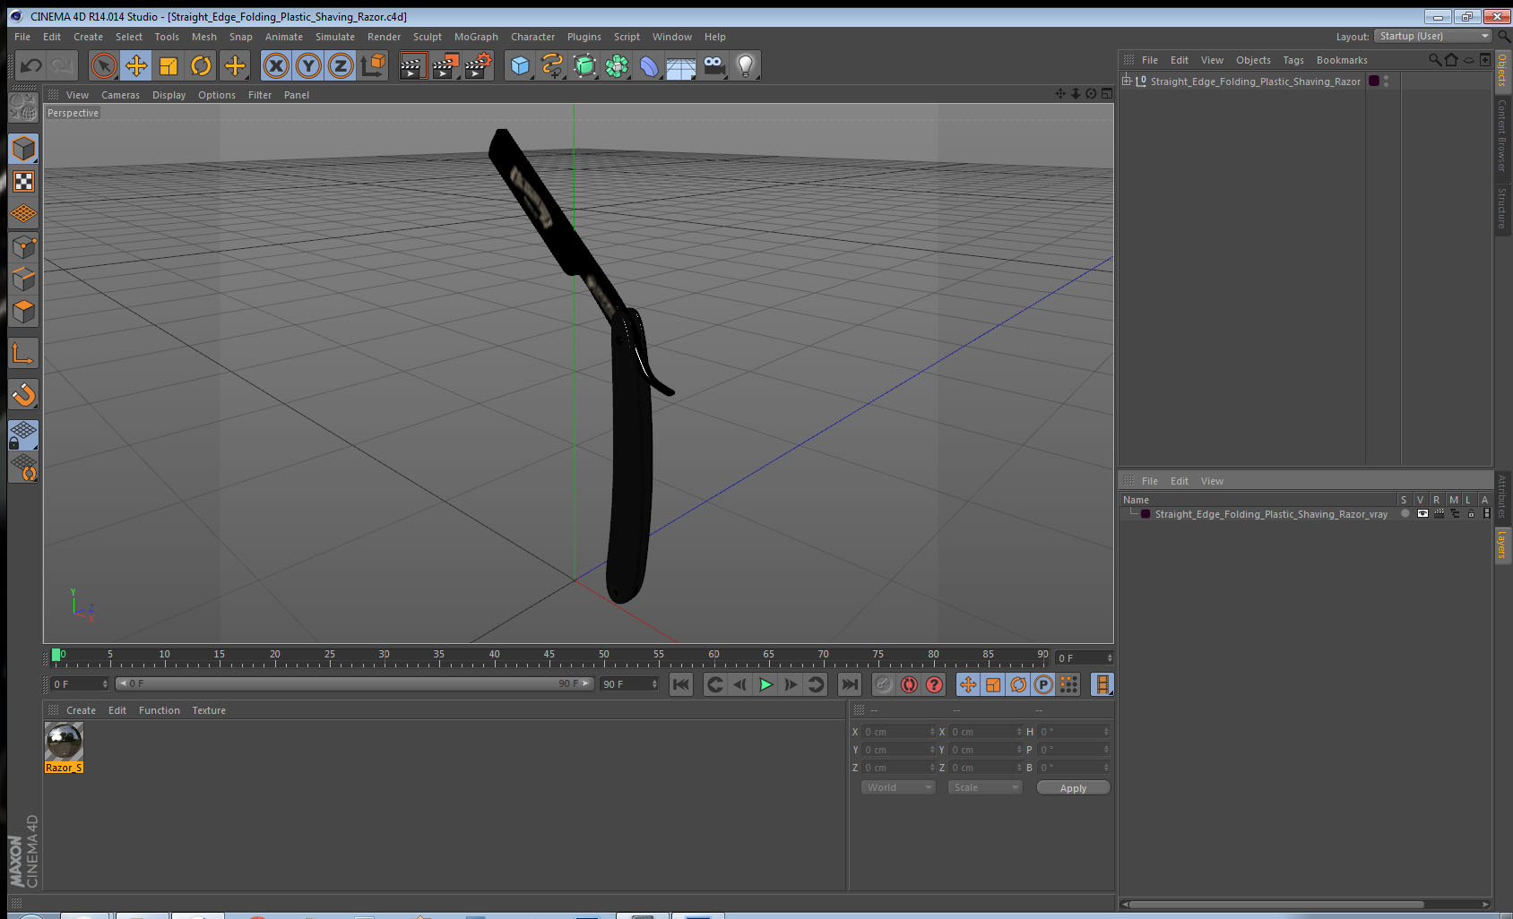The width and height of the screenshot is (1513, 919).
Task: Add a Cube primitive object
Action: coord(520,65)
